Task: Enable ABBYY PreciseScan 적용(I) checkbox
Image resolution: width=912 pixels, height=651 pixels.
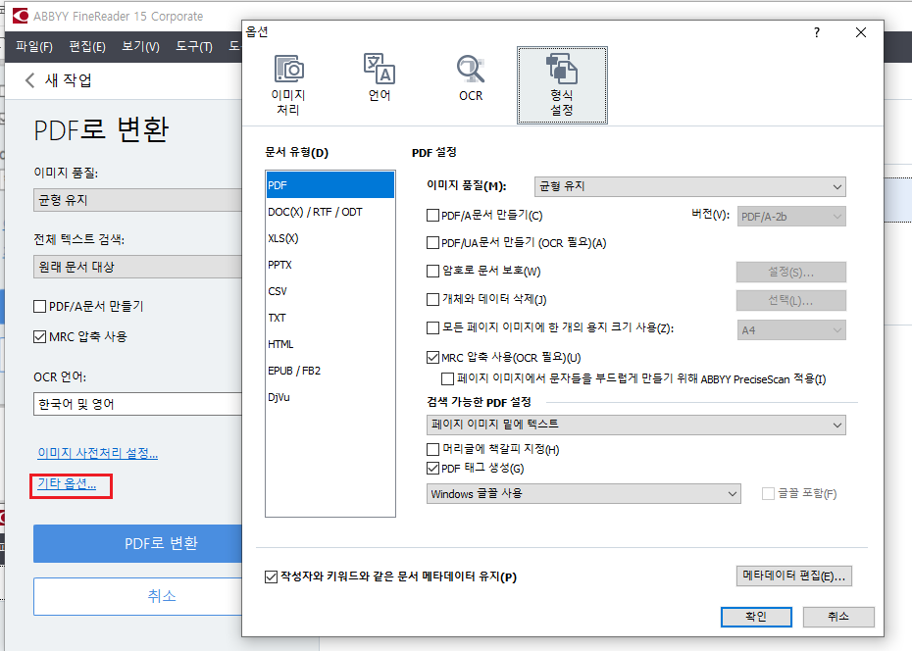Action: pyautogui.click(x=447, y=379)
